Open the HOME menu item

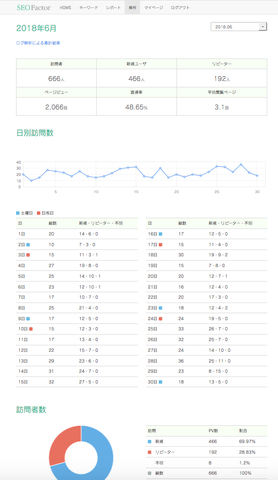[x=65, y=8]
